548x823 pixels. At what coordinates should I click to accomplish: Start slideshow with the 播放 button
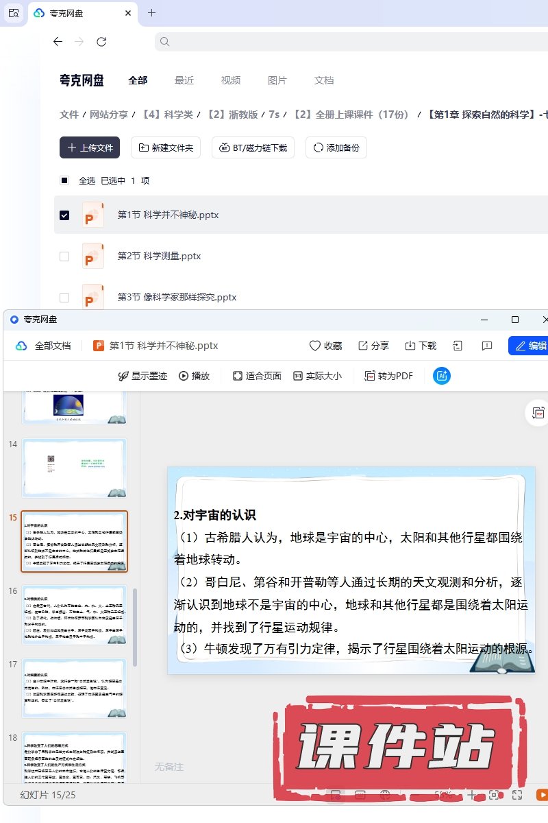pyautogui.click(x=195, y=376)
